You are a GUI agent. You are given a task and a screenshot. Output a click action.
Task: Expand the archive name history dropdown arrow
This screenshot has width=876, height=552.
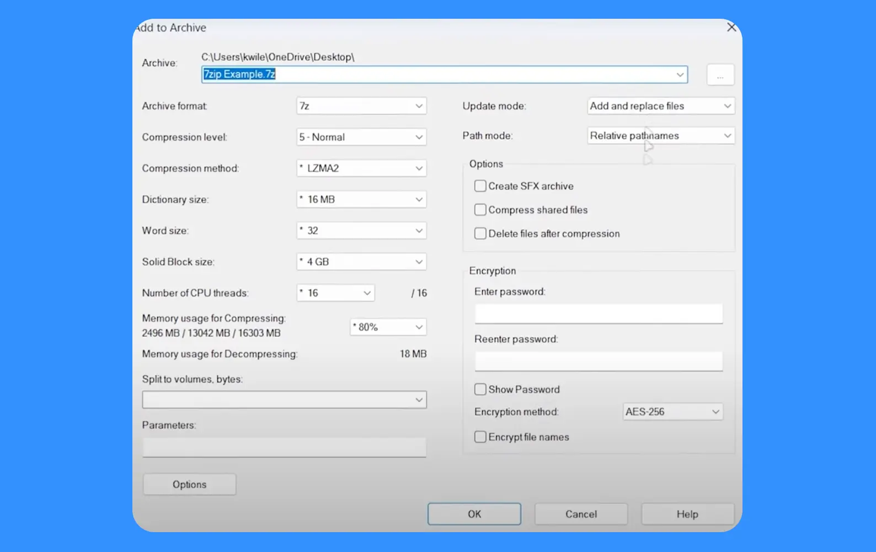coord(680,75)
